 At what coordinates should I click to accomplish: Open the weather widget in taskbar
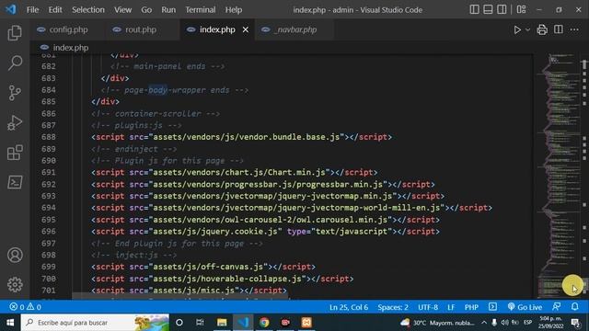point(438,323)
